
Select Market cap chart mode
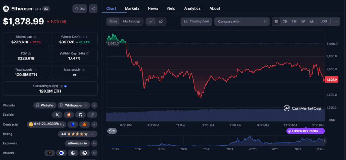point(131,22)
